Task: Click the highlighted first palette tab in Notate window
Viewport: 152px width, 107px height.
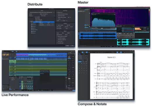Action: point(80,62)
